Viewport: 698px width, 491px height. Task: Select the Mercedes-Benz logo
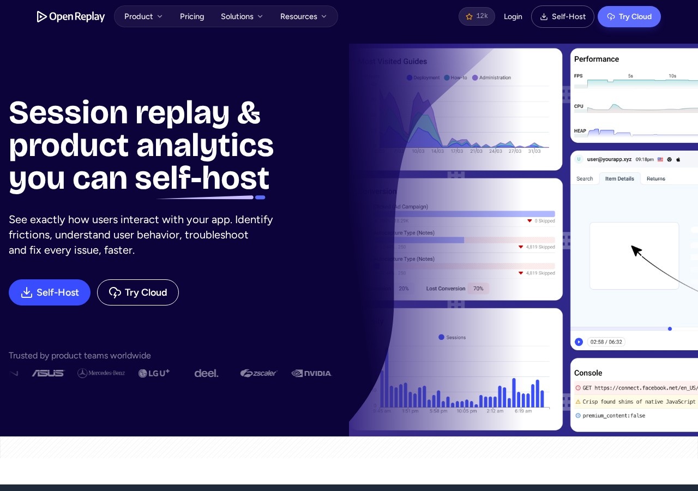(101, 373)
